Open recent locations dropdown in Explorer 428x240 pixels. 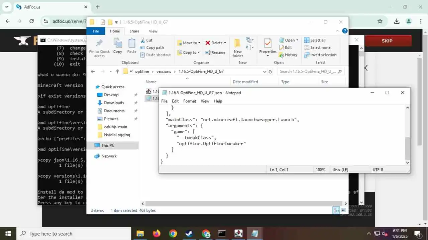point(110,71)
